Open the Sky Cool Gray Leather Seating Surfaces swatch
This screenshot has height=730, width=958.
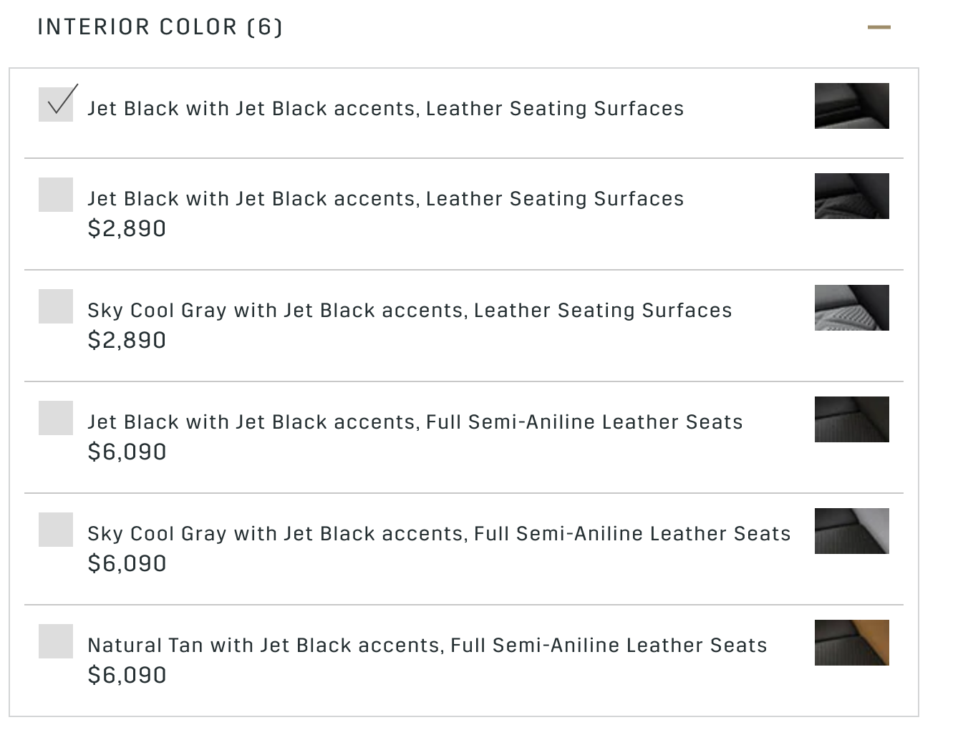point(851,308)
